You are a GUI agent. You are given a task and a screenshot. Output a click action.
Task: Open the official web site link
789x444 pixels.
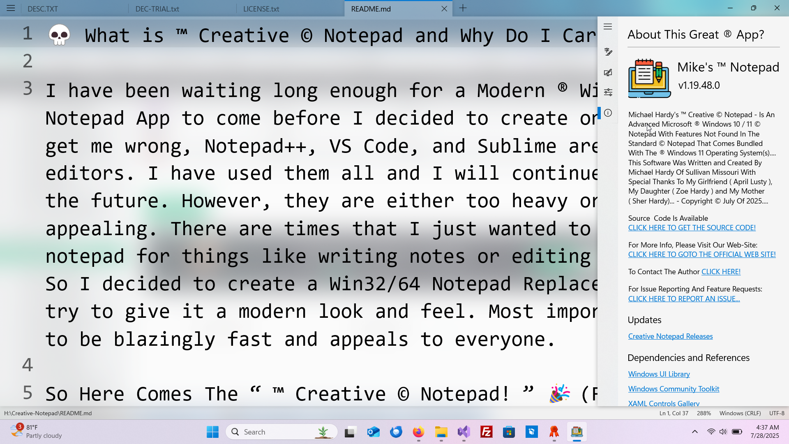[x=702, y=254]
